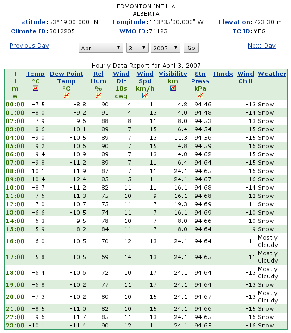Click the Climate ID link
This screenshot has width=291, height=333.
point(27,31)
